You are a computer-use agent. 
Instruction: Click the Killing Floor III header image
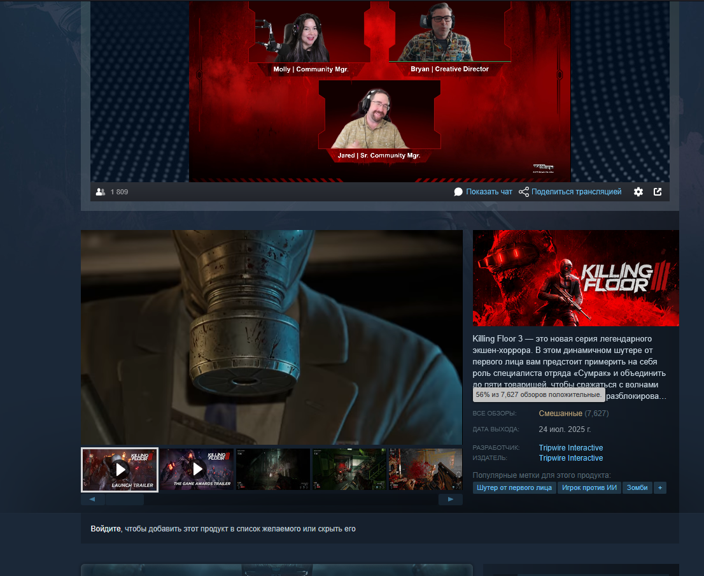tap(575, 278)
